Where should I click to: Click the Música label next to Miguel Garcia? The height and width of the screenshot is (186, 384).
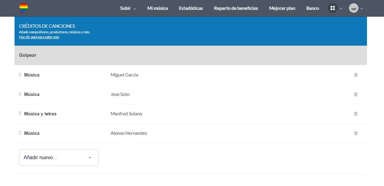point(32,75)
